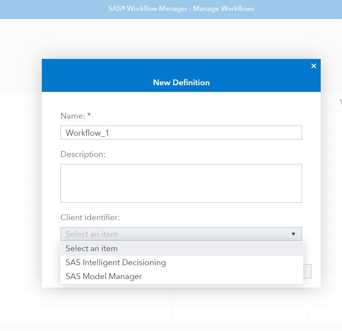Choose the highlighted Select an item option

pos(182,248)
